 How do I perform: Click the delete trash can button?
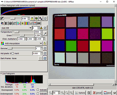coord(89,93)
